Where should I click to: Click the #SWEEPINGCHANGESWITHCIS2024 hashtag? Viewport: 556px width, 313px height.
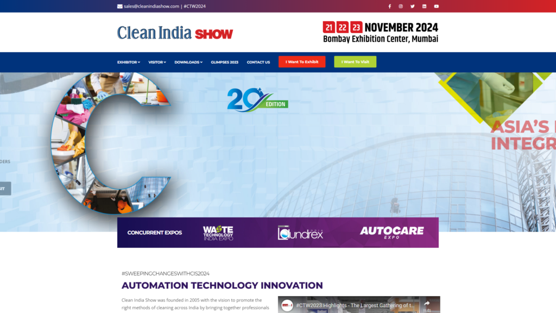click(165, 274)
